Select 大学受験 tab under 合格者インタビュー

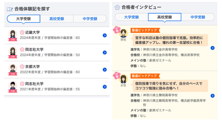[x=131, y=17]
